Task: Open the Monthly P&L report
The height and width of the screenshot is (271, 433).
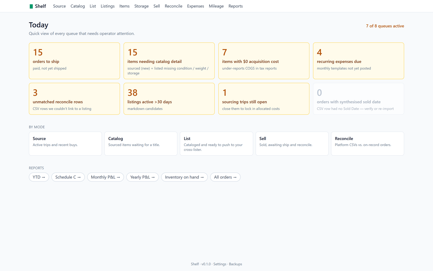Action: tap(106, 177)
